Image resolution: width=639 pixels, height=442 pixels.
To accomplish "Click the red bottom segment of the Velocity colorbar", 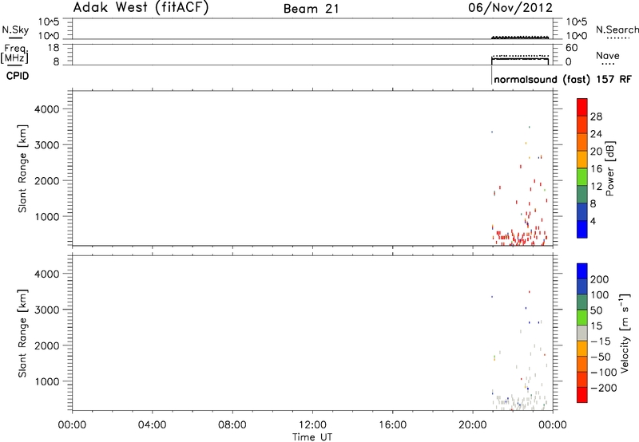I will pos(582,395).
